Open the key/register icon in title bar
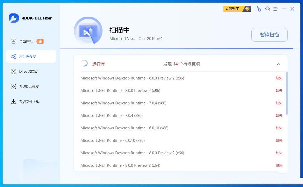Image resolution: width=303 pixels, height=187 pixels. pos(259,9)
